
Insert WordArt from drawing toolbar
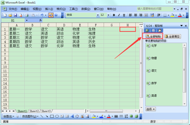pyautogui.click(x=72, y=116)
